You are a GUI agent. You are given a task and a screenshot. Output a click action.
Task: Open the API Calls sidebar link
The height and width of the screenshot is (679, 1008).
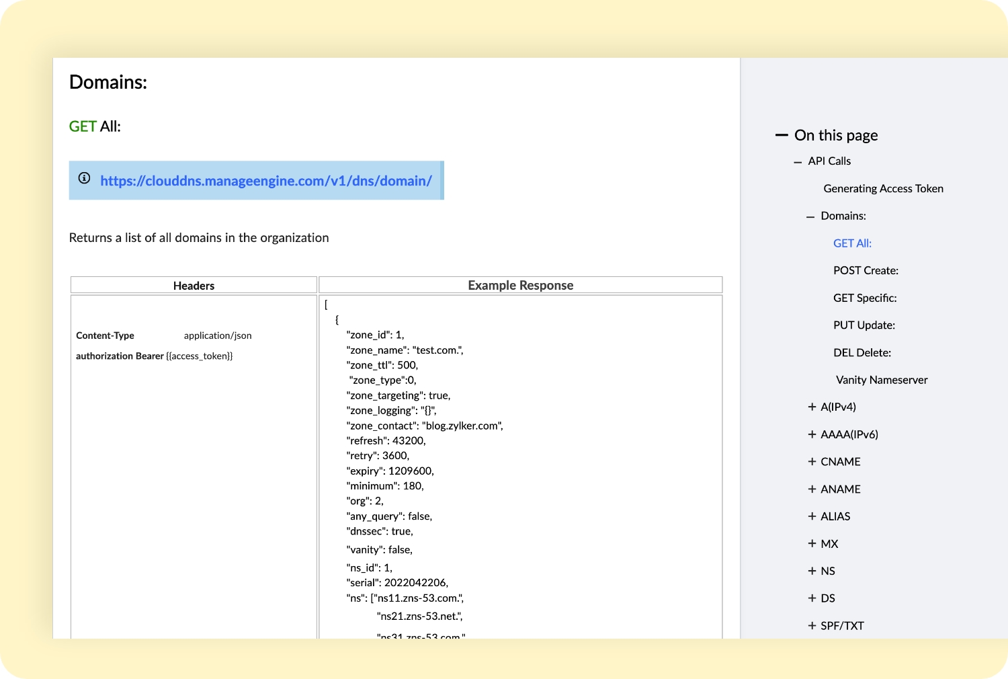point(829,161)
